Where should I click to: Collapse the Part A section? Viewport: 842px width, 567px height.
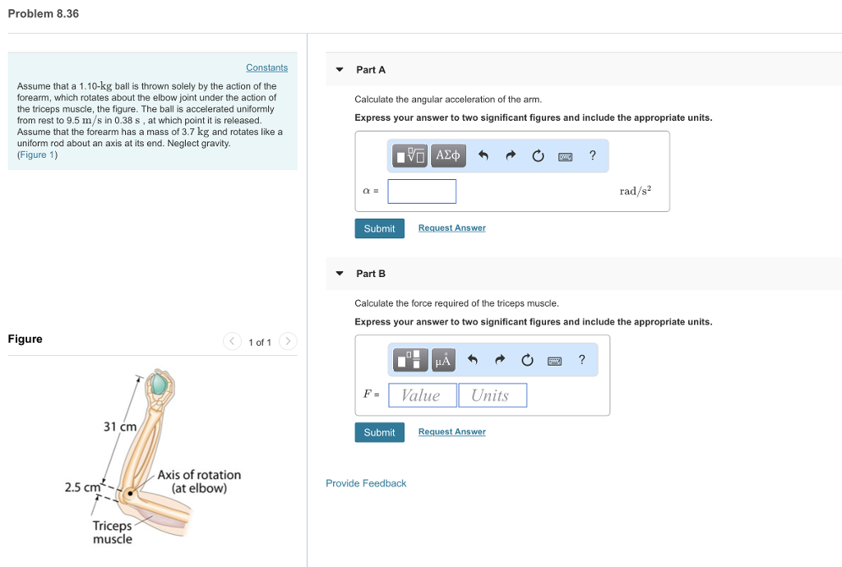click(339, 69)
